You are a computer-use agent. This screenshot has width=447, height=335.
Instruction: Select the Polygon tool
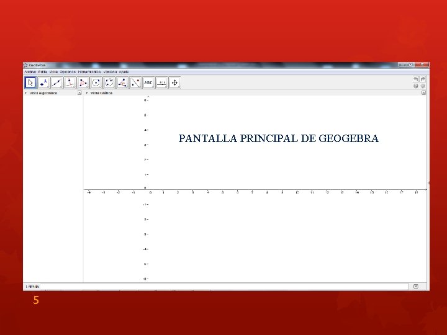83,83
